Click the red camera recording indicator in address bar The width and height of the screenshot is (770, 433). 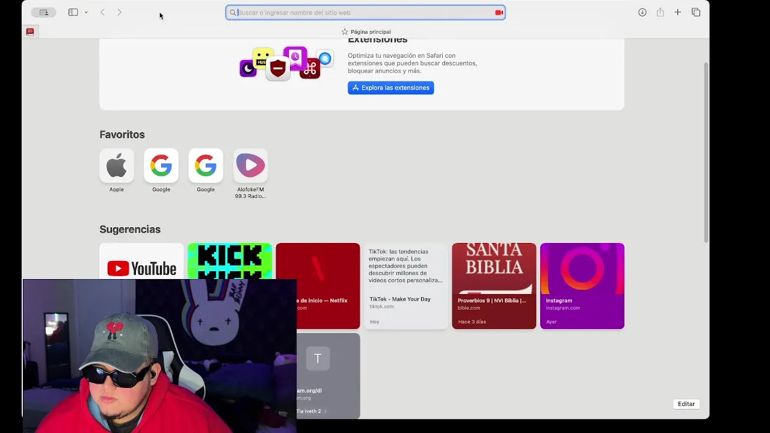[499, 13]
